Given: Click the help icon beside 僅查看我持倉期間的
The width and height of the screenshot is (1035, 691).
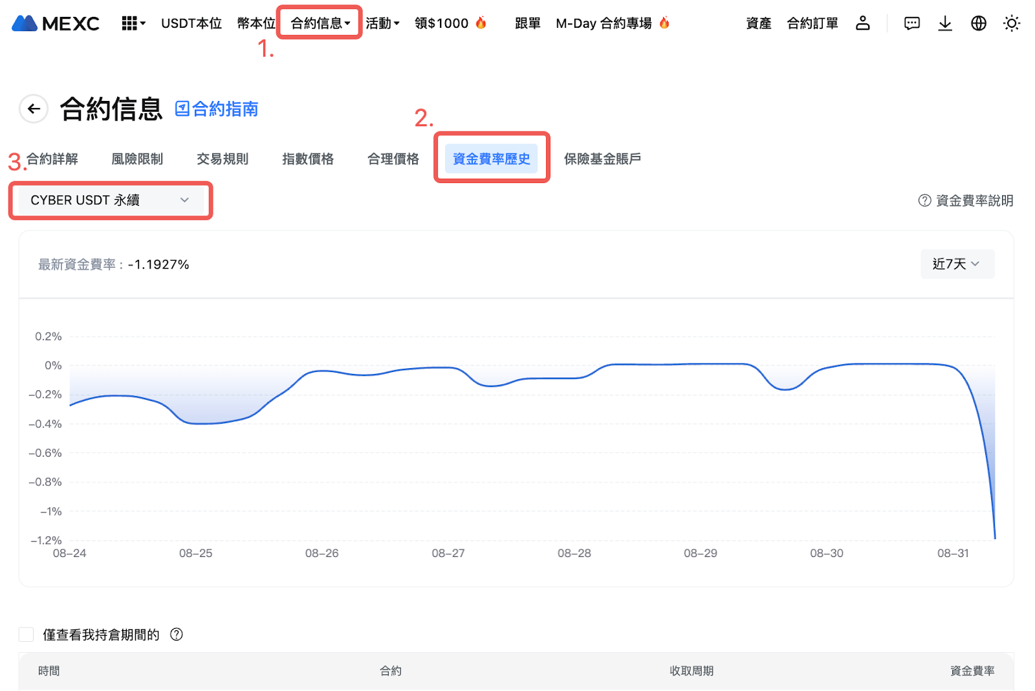Looking at the screenshot, I should coord(177,634).
